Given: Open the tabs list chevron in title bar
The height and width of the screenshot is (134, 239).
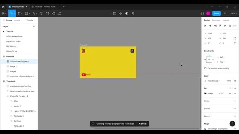Looking at the screenshot, I should pos(212,7).
